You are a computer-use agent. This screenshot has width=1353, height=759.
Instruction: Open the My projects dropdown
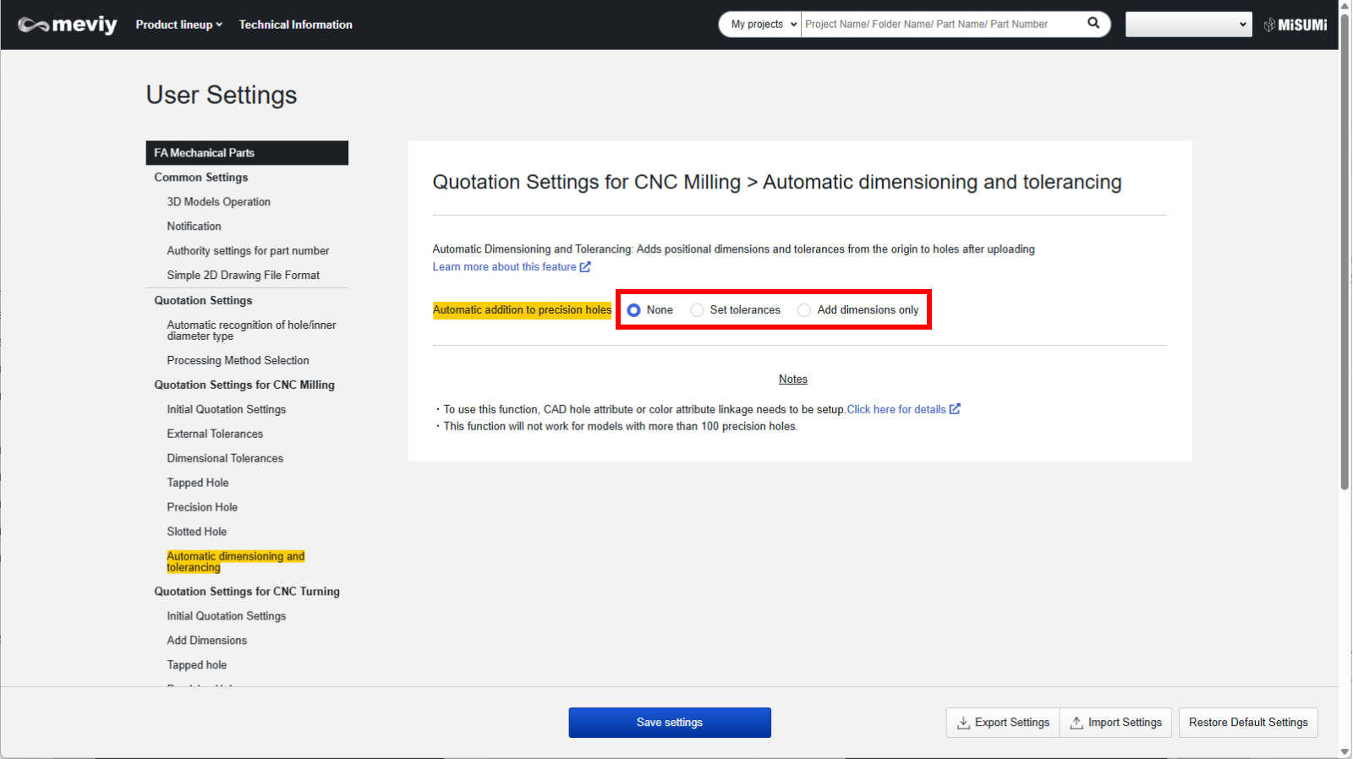(763, 25)
